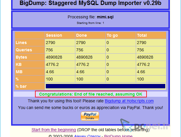Select MB Total value 4.66
The height and width of the screenshot is (137, 181).
click(x=141, y=72)
